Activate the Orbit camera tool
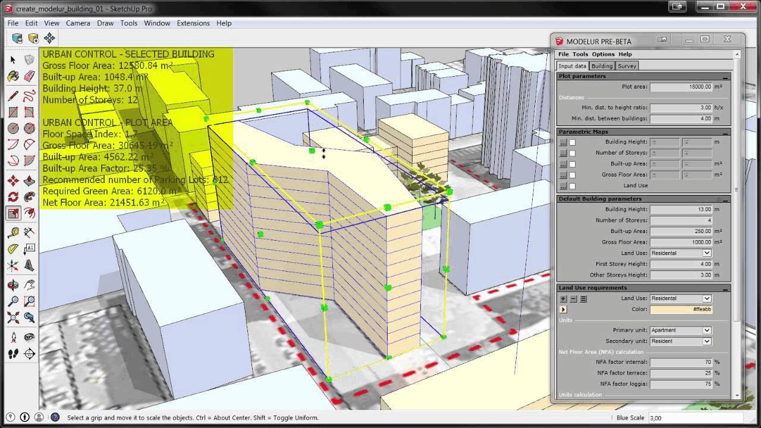761x428 pixels. 13,285
